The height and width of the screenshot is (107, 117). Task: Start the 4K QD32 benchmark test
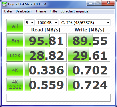tap(15, 84)
